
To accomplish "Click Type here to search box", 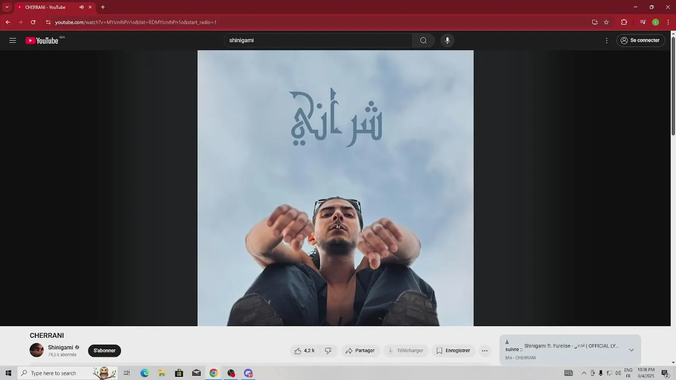I will click(68, 373).
